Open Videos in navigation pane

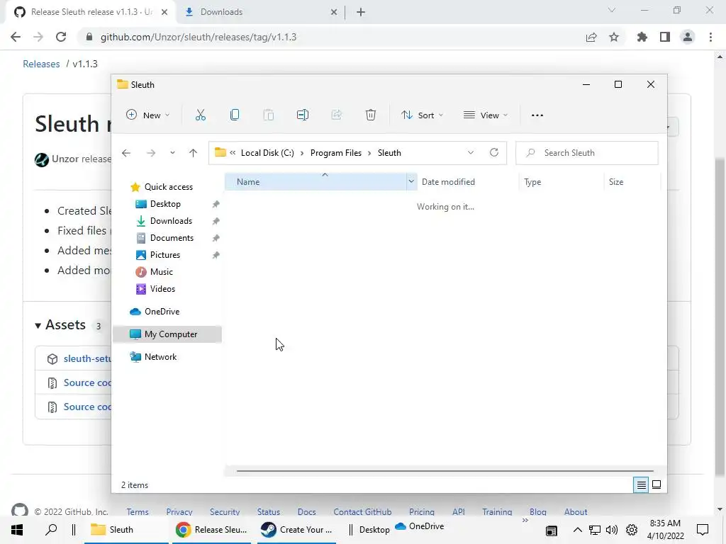162,289
